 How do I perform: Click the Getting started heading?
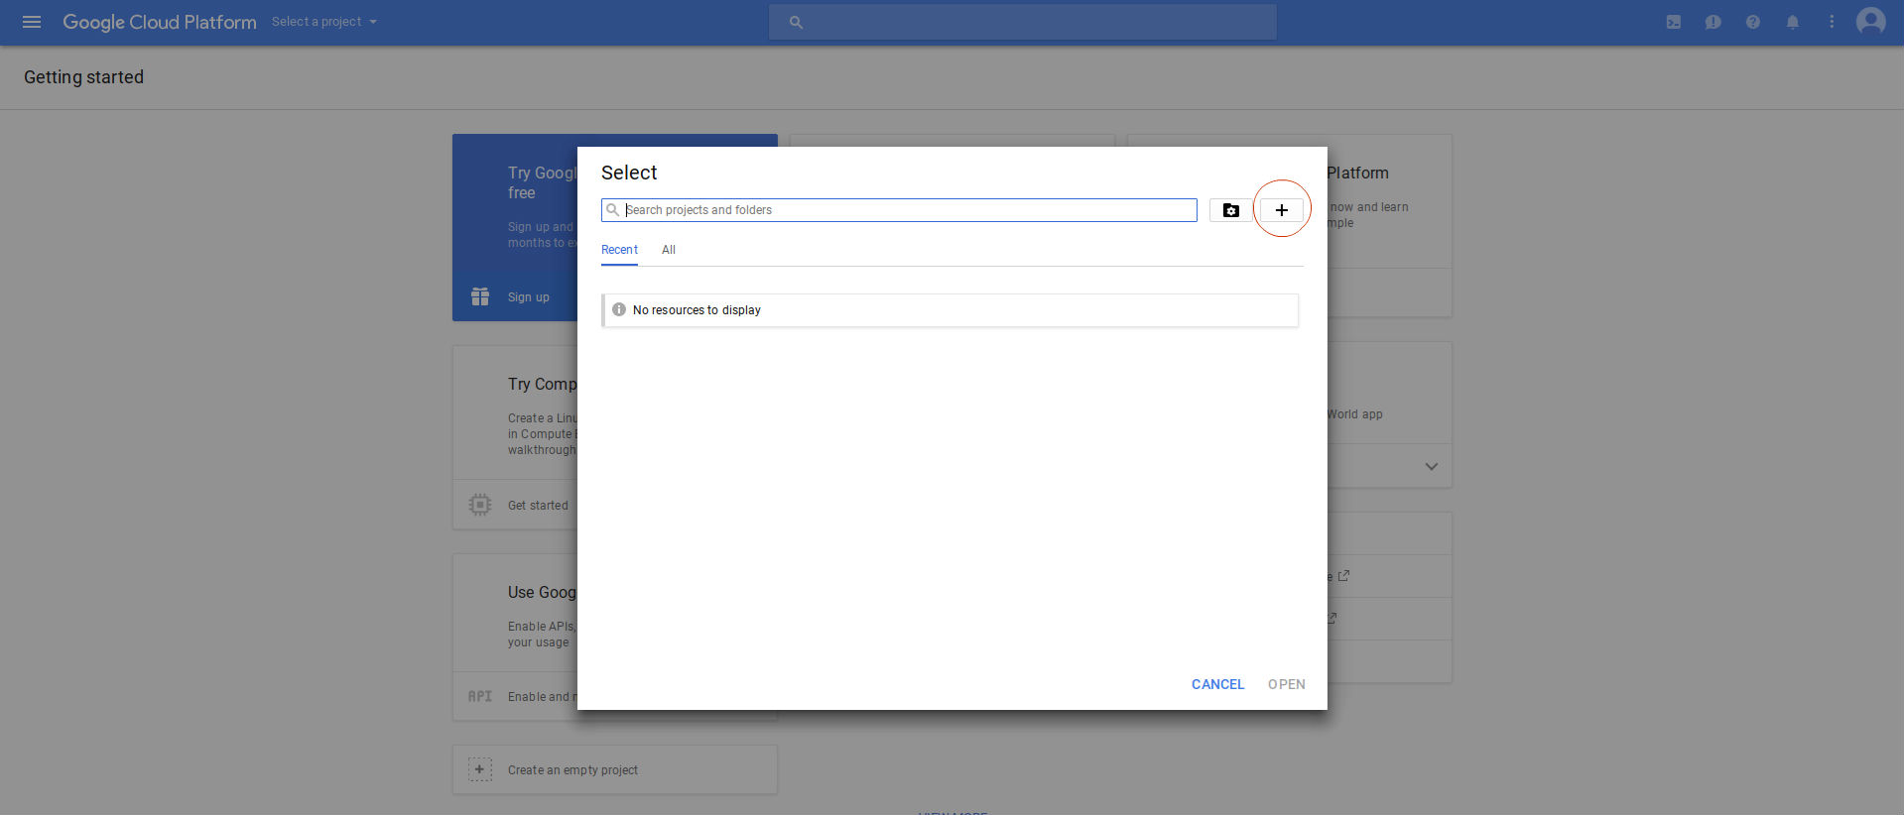(83, 77)
